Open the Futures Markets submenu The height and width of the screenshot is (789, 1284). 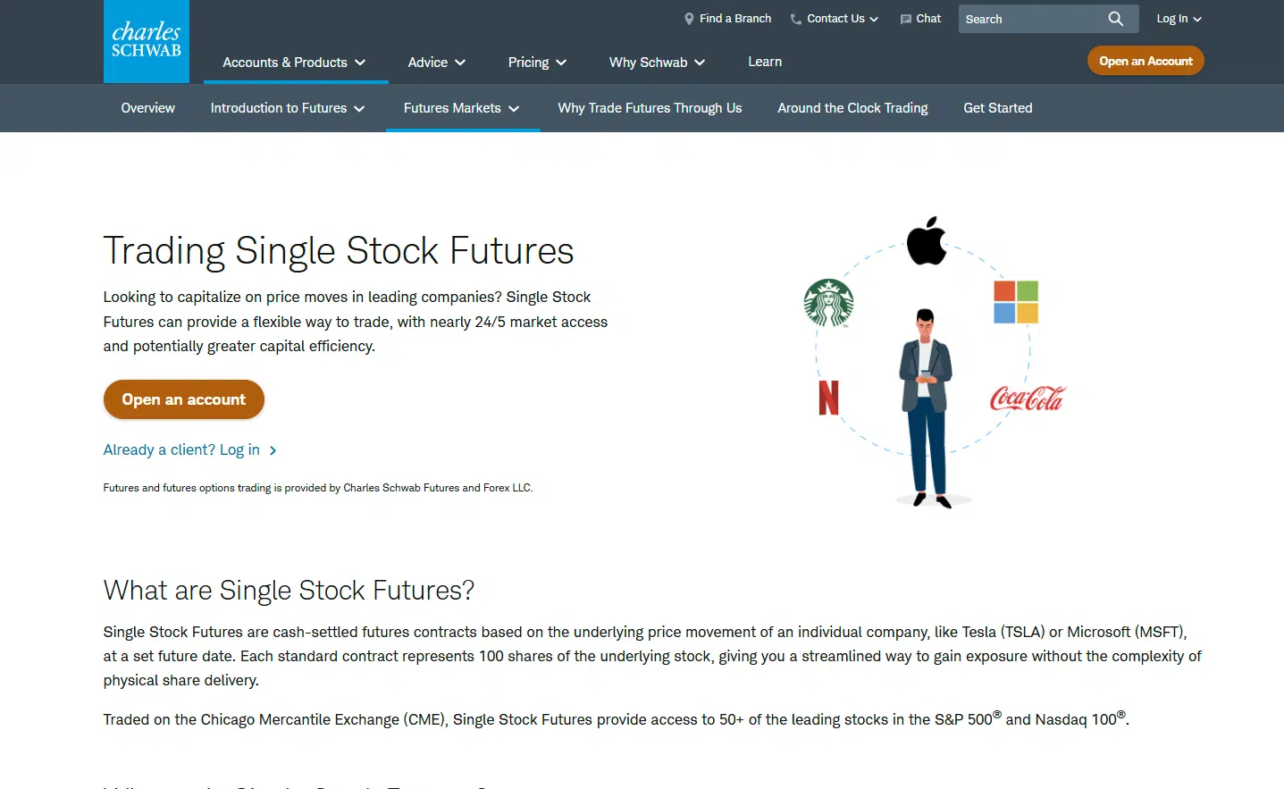click(462, 108)
